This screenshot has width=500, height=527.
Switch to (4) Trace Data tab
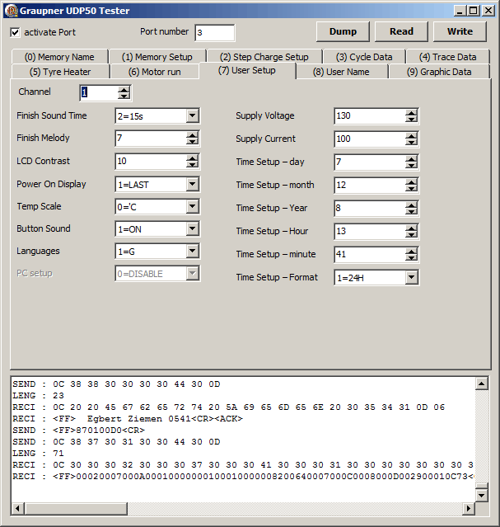click(x=447, y=57)
